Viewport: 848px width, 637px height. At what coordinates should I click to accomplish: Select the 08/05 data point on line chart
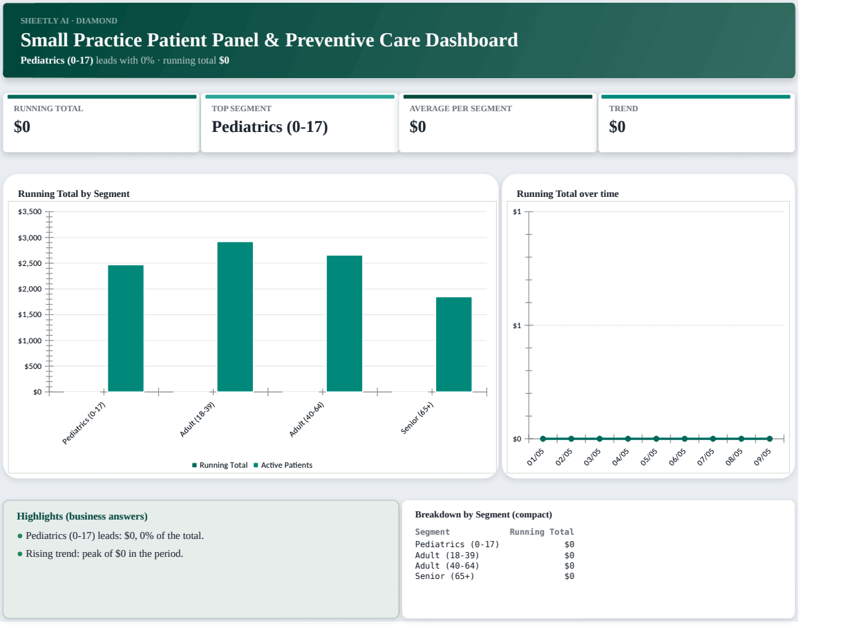[741, 439]
